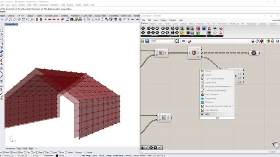Open file icon in Grasshopper canvas toolbar
Image resolution: width=280 pixels, height=157 pixels.
click(x=143, y=41)
